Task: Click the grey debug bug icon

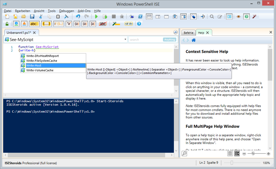Action: tap(122, 16)
